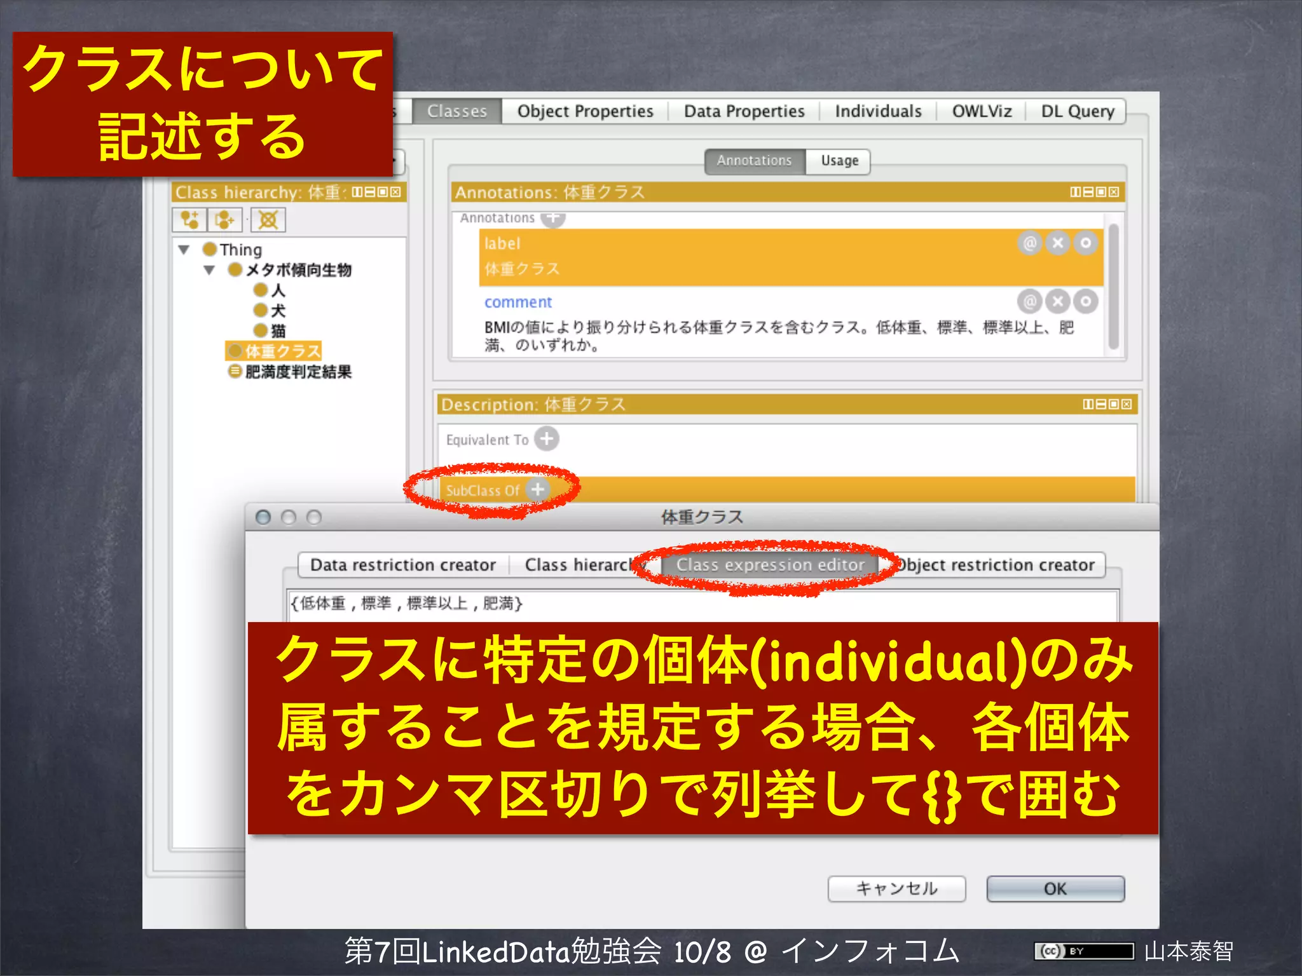Add a new annotation with the plus button
1302x976 pixels.
point(552,218)
